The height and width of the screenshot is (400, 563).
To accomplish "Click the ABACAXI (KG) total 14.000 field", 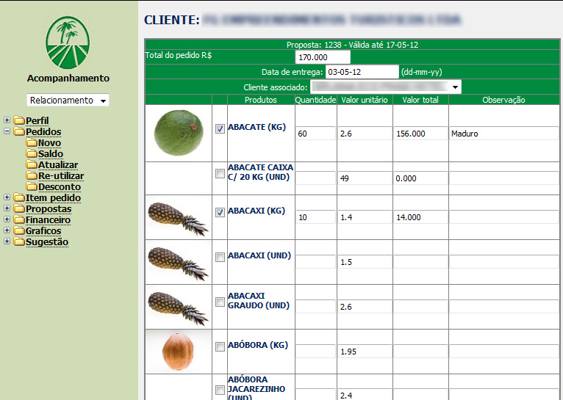I will point(420,217).
